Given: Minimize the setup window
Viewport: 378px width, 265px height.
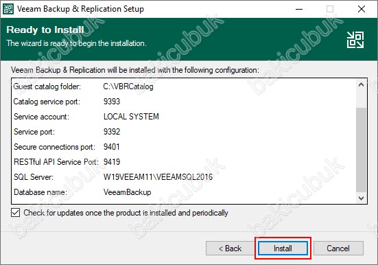Looking at the screenshot, I should [299, 9].
